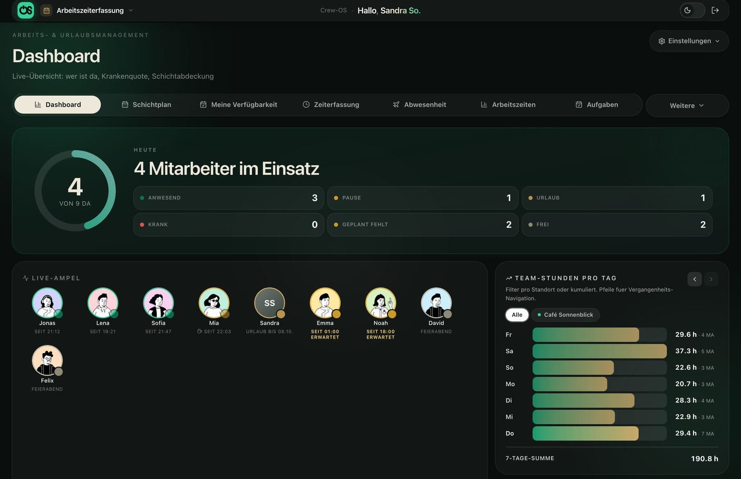Screen dimensions: 741x479
Task: Go to the Zeiterfassung tab
Action: (331, 105)
